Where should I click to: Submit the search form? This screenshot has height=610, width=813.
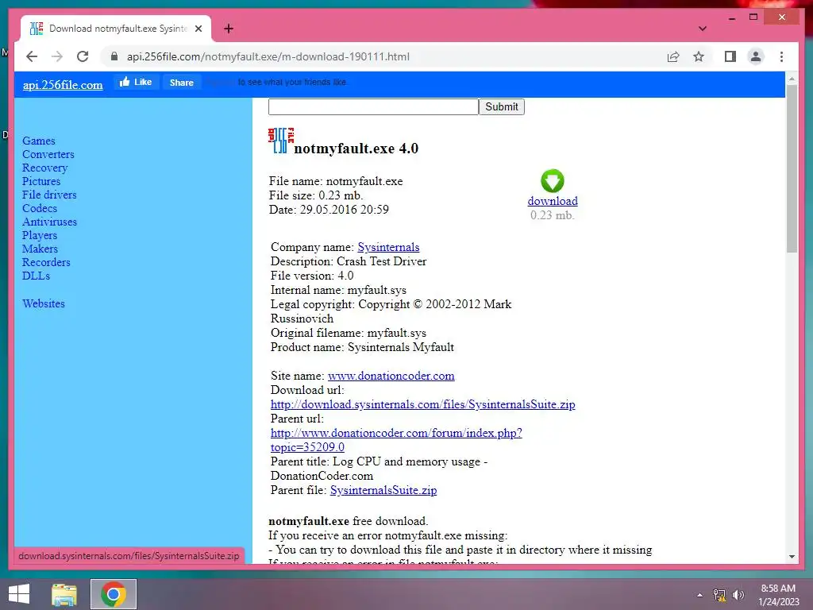502,107
